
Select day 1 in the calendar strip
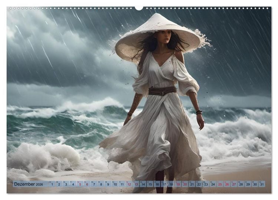tap(52, 184)
